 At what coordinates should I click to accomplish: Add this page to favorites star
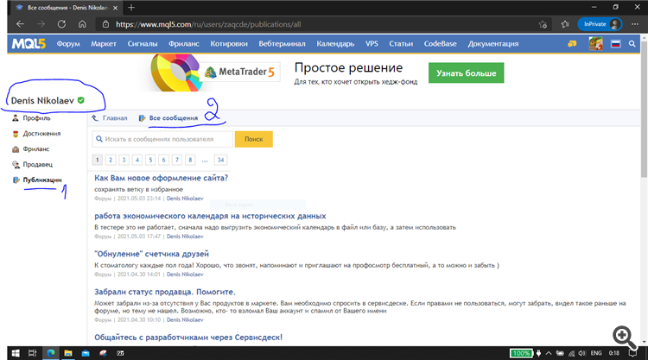click(x=543, y=24)
